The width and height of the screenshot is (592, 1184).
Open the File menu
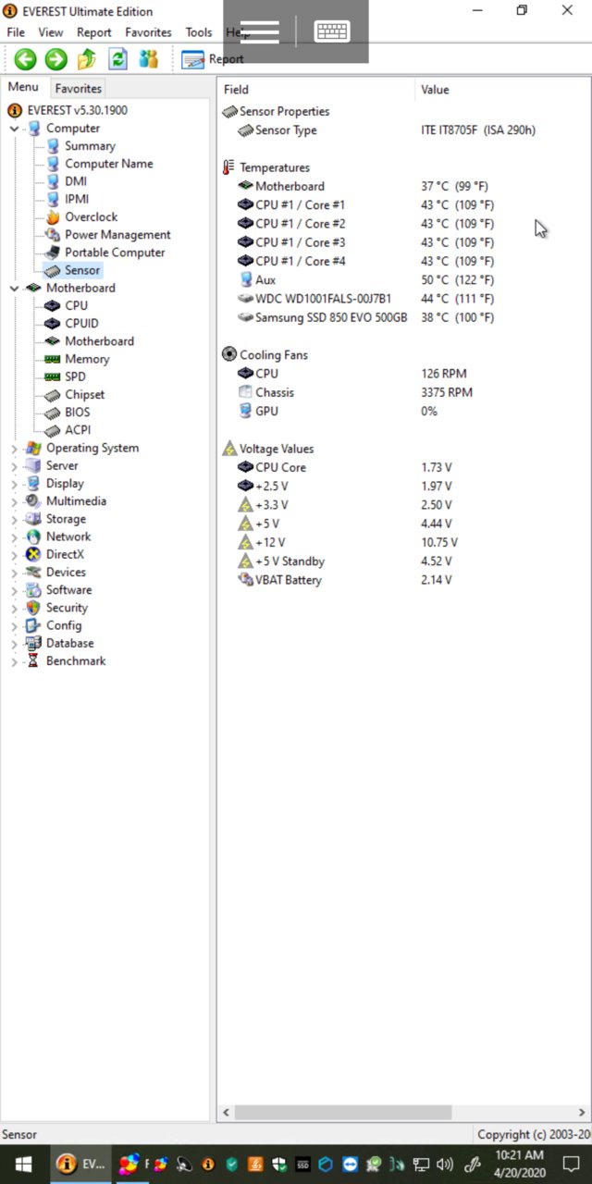coord(16,32)
